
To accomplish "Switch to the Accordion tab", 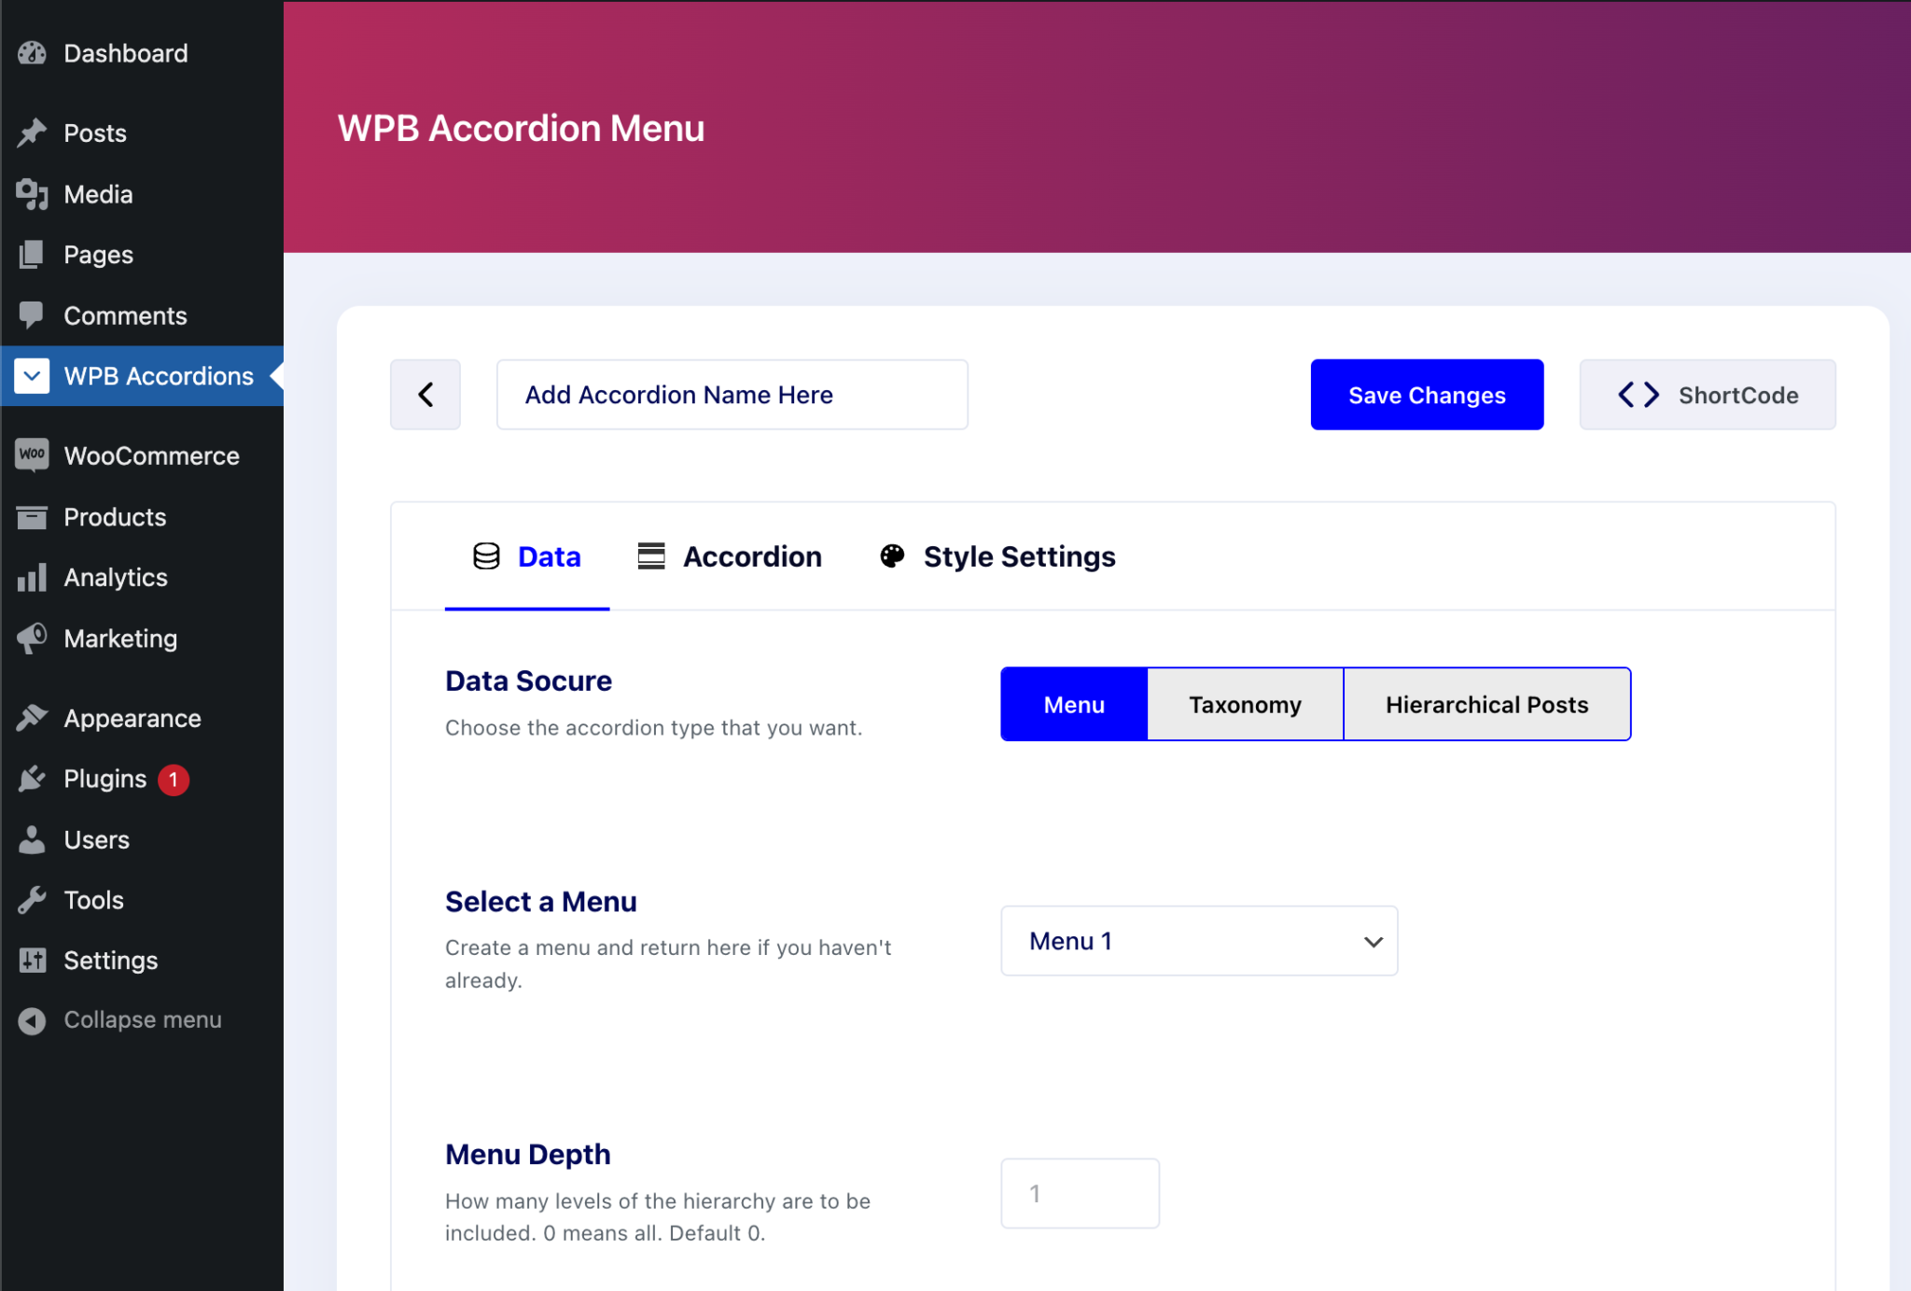I will point(752,556).
